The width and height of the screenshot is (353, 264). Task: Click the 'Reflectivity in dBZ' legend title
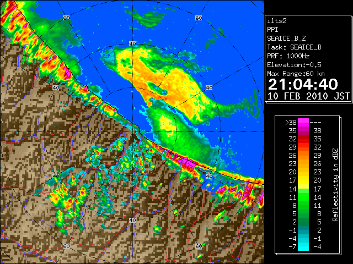pos(335,185)
